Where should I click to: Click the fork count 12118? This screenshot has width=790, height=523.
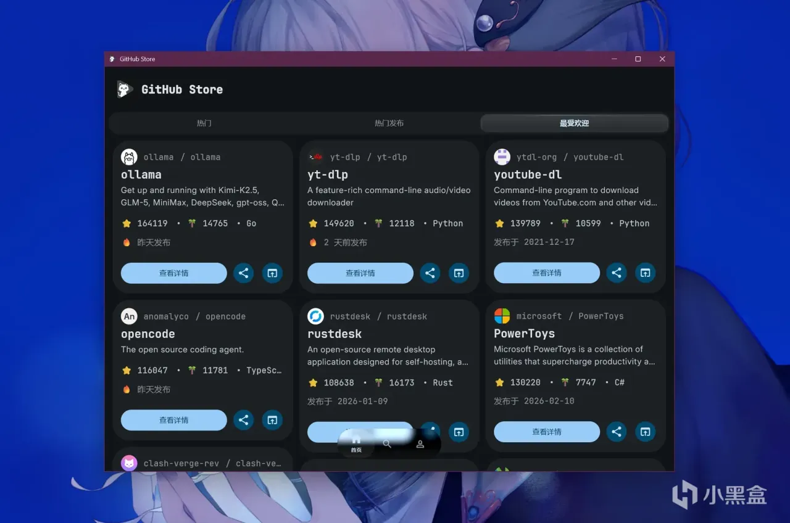402,223
